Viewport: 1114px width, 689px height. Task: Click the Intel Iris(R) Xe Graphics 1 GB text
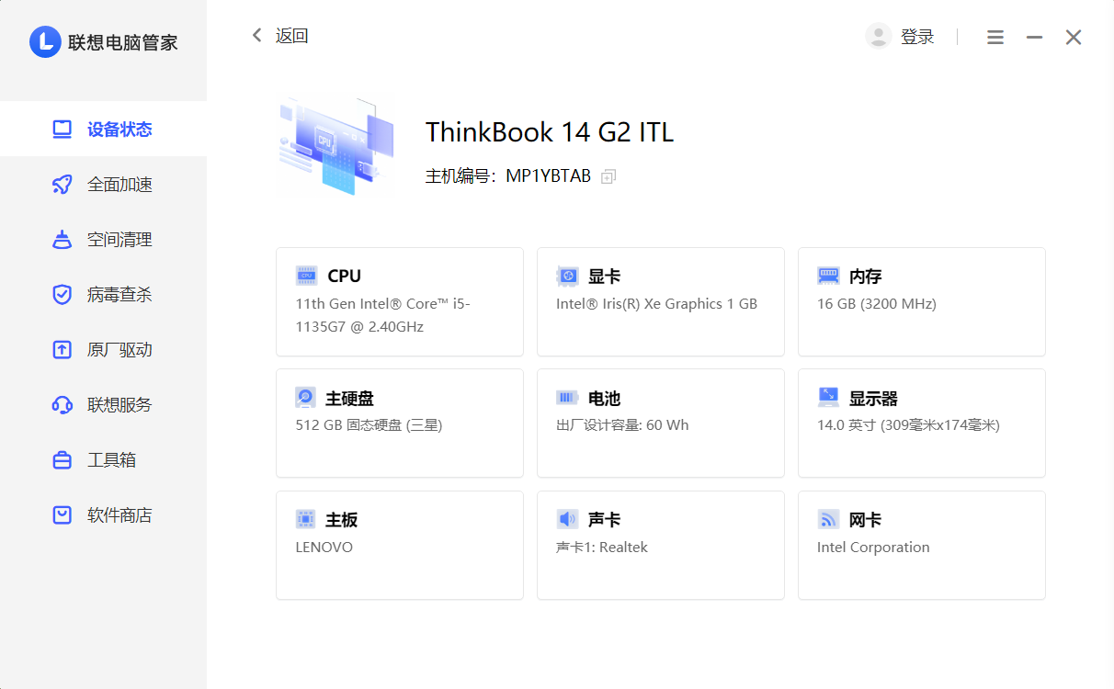click(657, 304)
